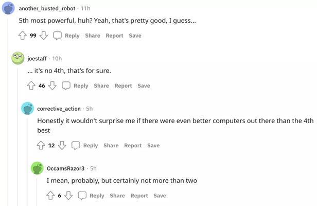Image resolution: width=317 pixels, height=206 pixels.
Task: Upvote OccamsRazor3's comment
Action: point(50,196)
